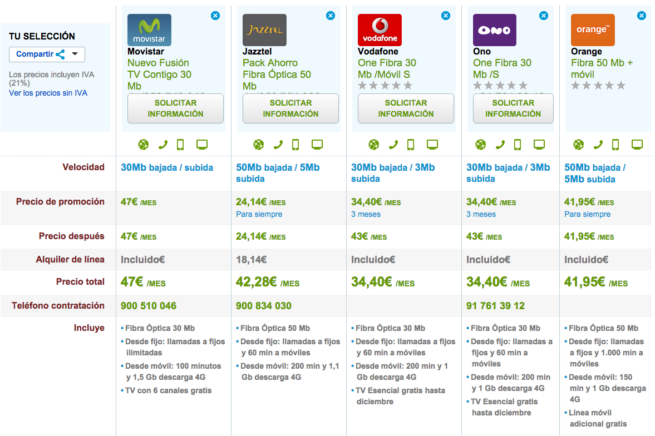Open Vodafone One Fibra 30 Mb link
The width and height of the screenshot is (655, 436).
click(x=387, y=68)
